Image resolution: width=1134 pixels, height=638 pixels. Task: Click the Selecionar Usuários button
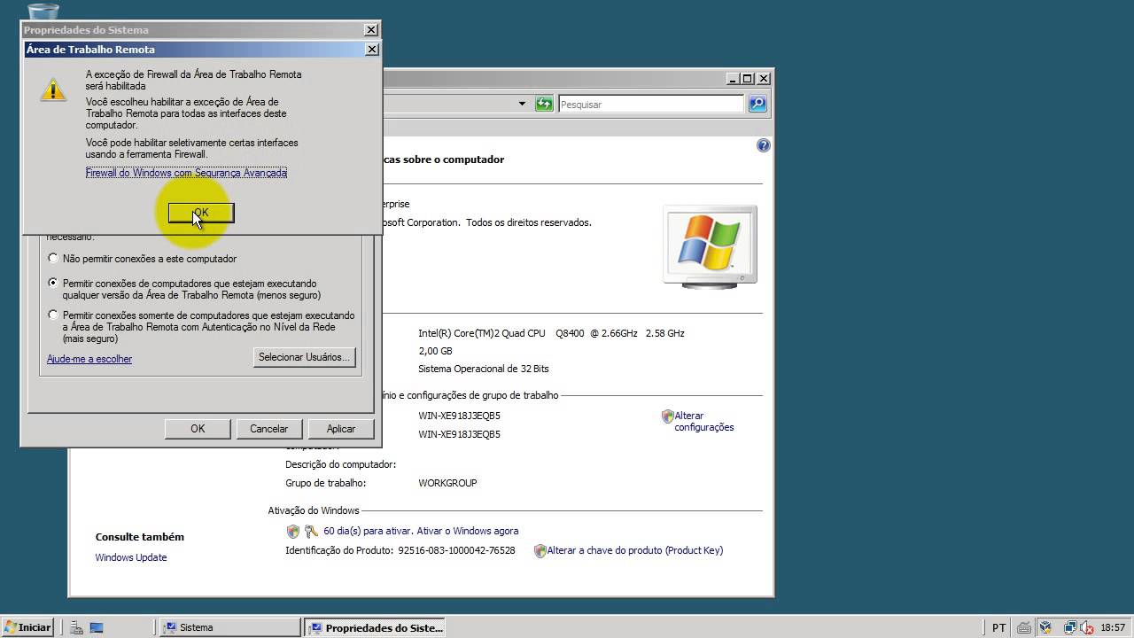click(x=304, y=357)
